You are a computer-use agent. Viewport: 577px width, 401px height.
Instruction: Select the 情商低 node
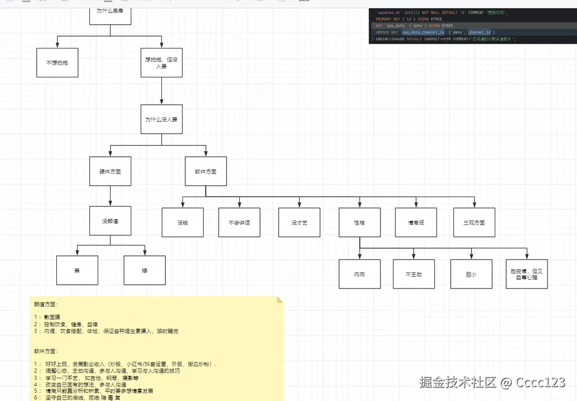click(x=416, y=222)
